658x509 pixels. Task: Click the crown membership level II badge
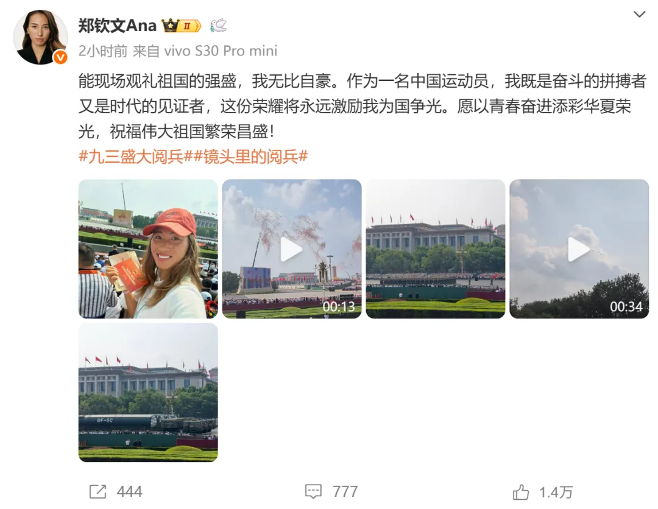[x=182, y=26]
